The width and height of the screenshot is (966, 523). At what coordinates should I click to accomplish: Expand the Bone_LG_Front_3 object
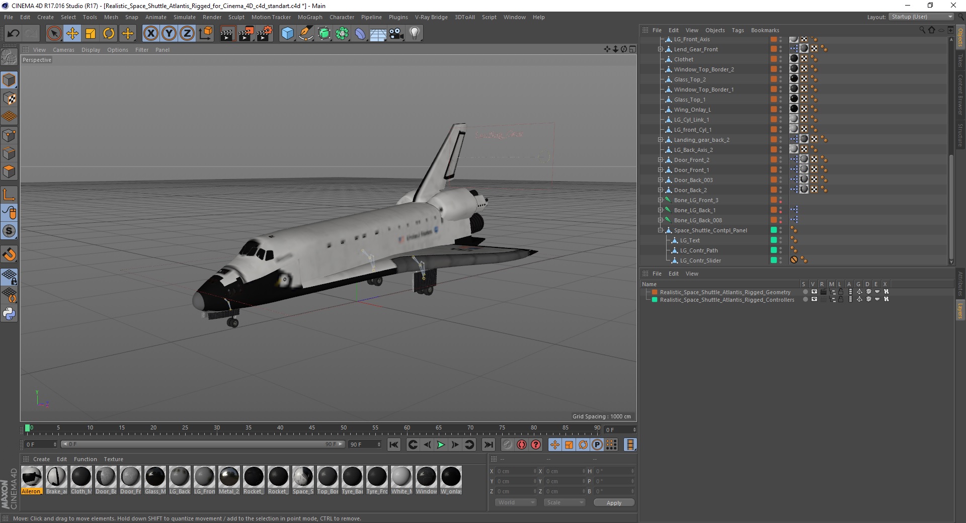pos(660,200)
